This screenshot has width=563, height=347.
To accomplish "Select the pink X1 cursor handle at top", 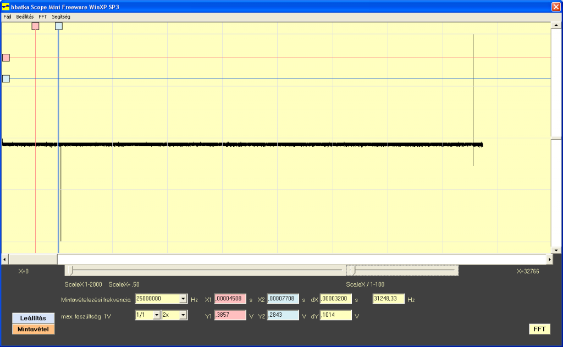I will pos(35,26).
